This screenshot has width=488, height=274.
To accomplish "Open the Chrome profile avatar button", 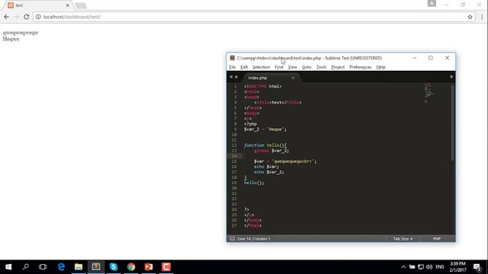I will (x=432, y=3).
